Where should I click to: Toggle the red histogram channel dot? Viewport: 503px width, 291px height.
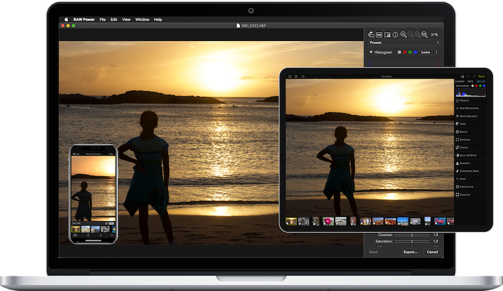[x=406, y=52]
